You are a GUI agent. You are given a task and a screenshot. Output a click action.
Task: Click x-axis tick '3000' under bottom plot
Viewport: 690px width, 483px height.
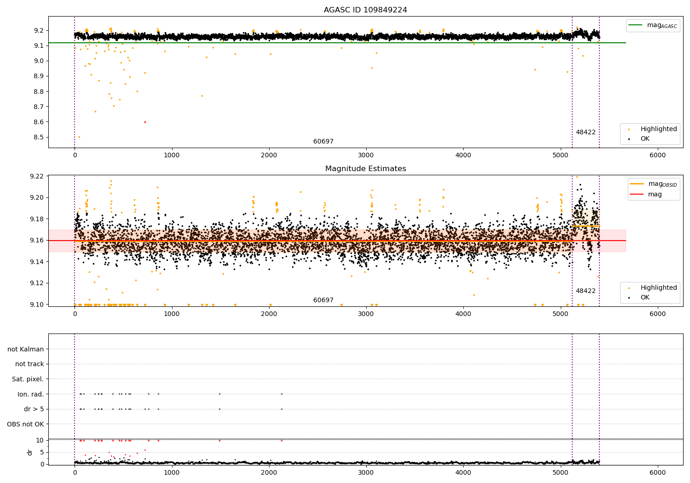[366, 473]
